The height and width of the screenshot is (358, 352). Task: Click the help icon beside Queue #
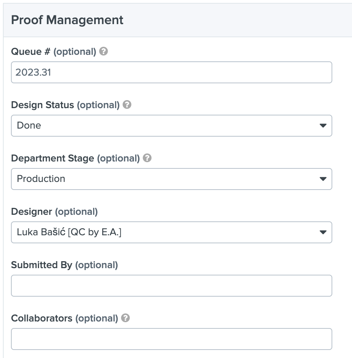pos(104,52)
